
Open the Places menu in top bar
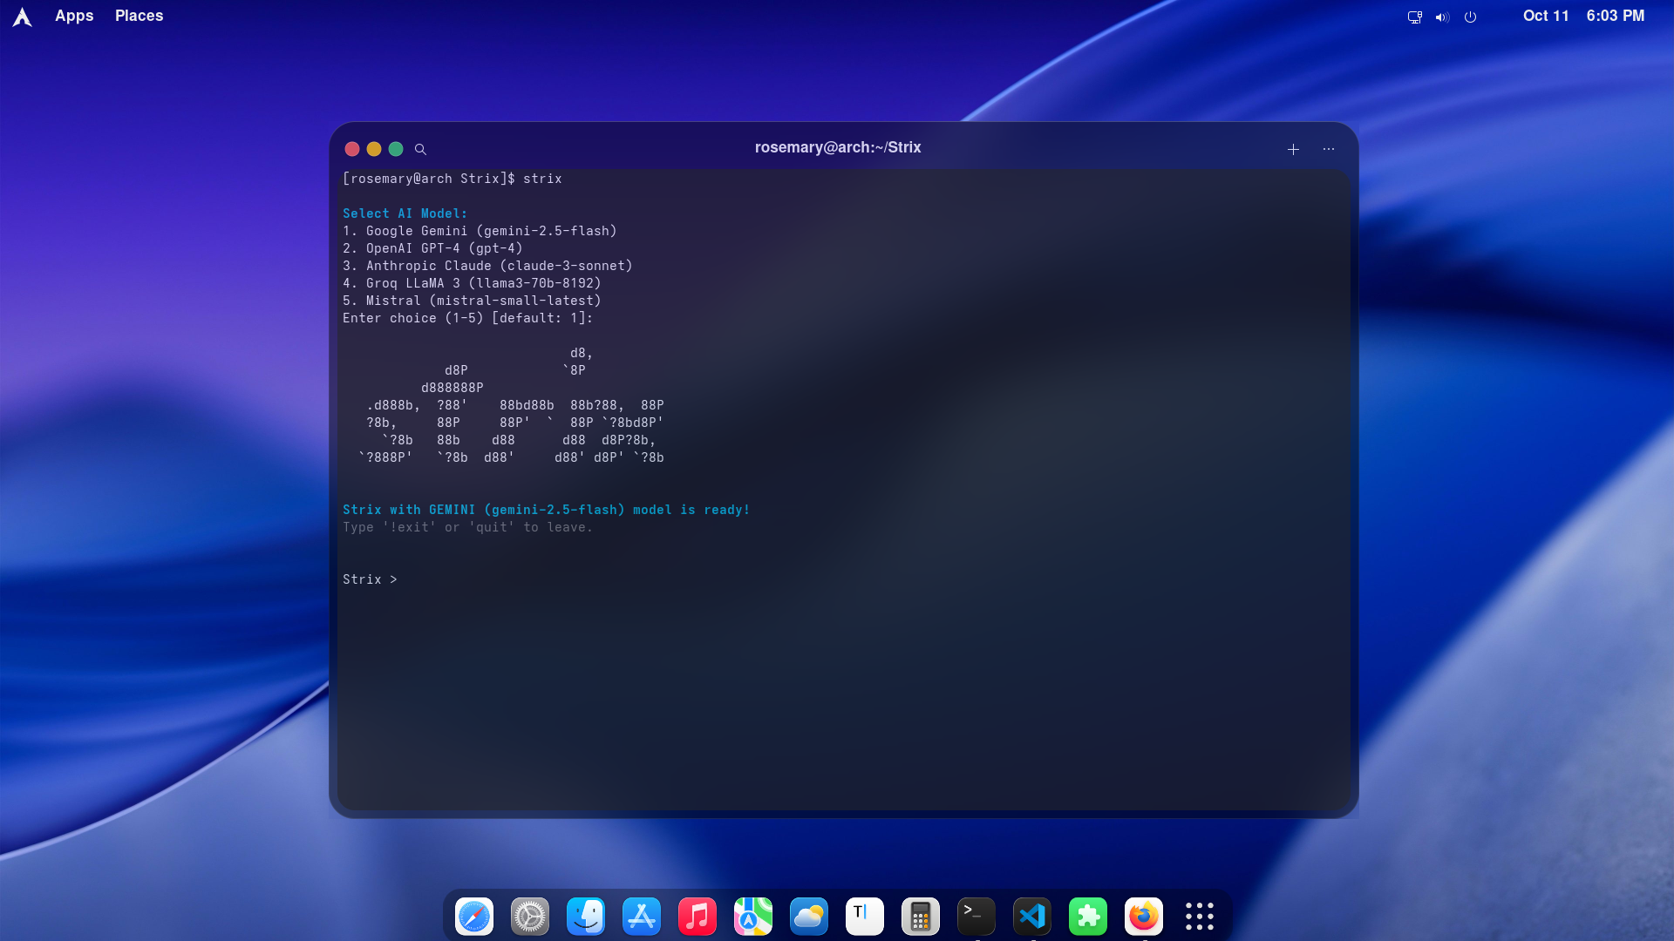pos(139,16)
